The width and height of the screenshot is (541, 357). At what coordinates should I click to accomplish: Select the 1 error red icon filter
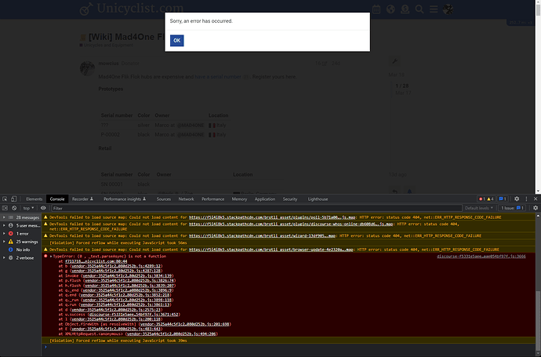tap(11, 234)
